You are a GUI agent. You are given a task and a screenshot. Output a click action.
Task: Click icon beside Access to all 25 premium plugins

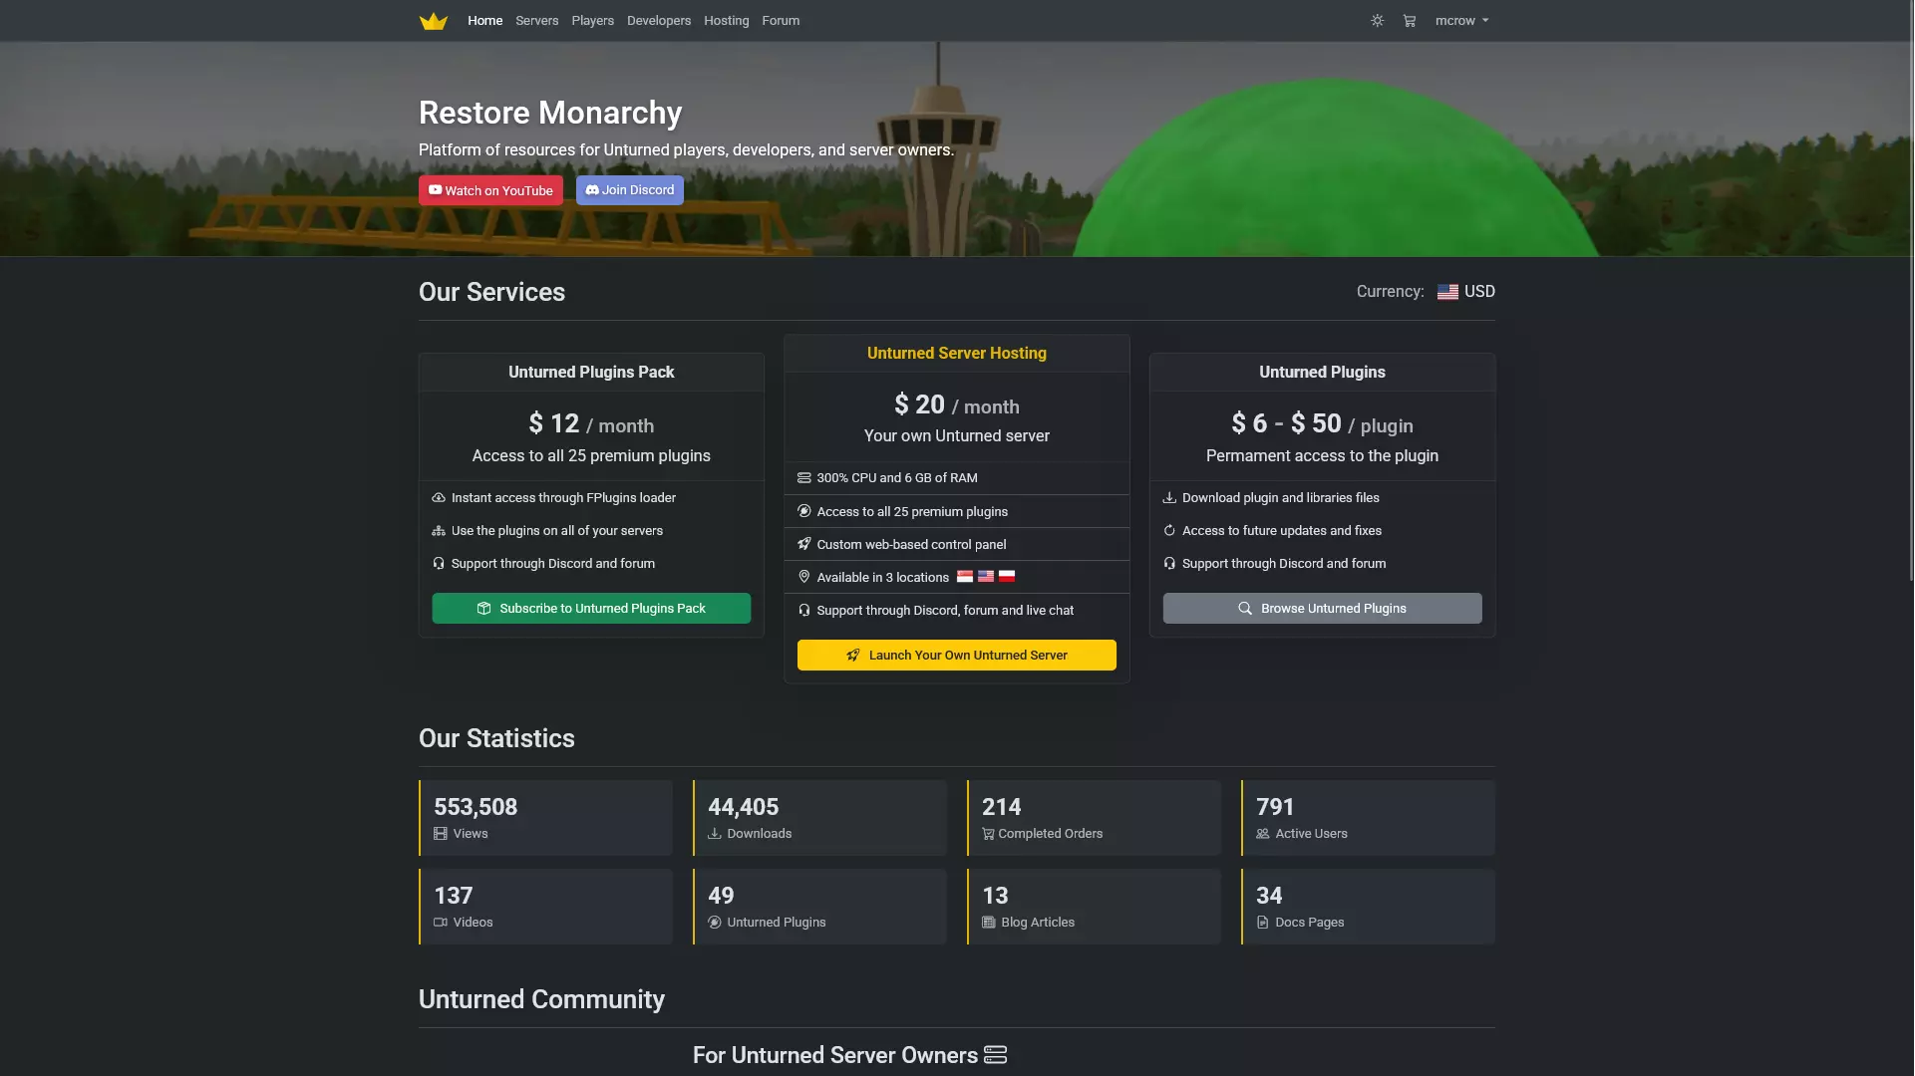pyautogui.click(x=803, y=512)
